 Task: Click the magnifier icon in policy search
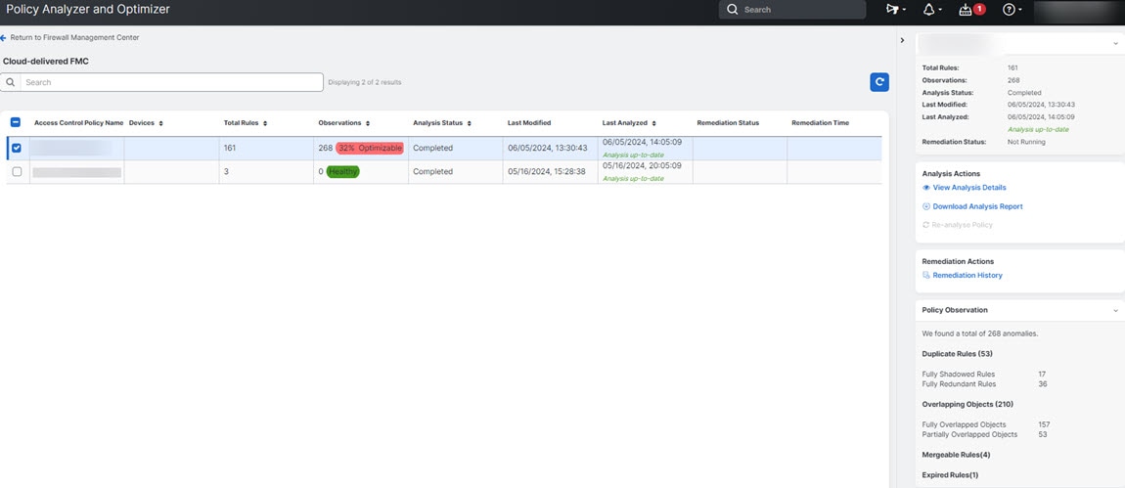10,82
